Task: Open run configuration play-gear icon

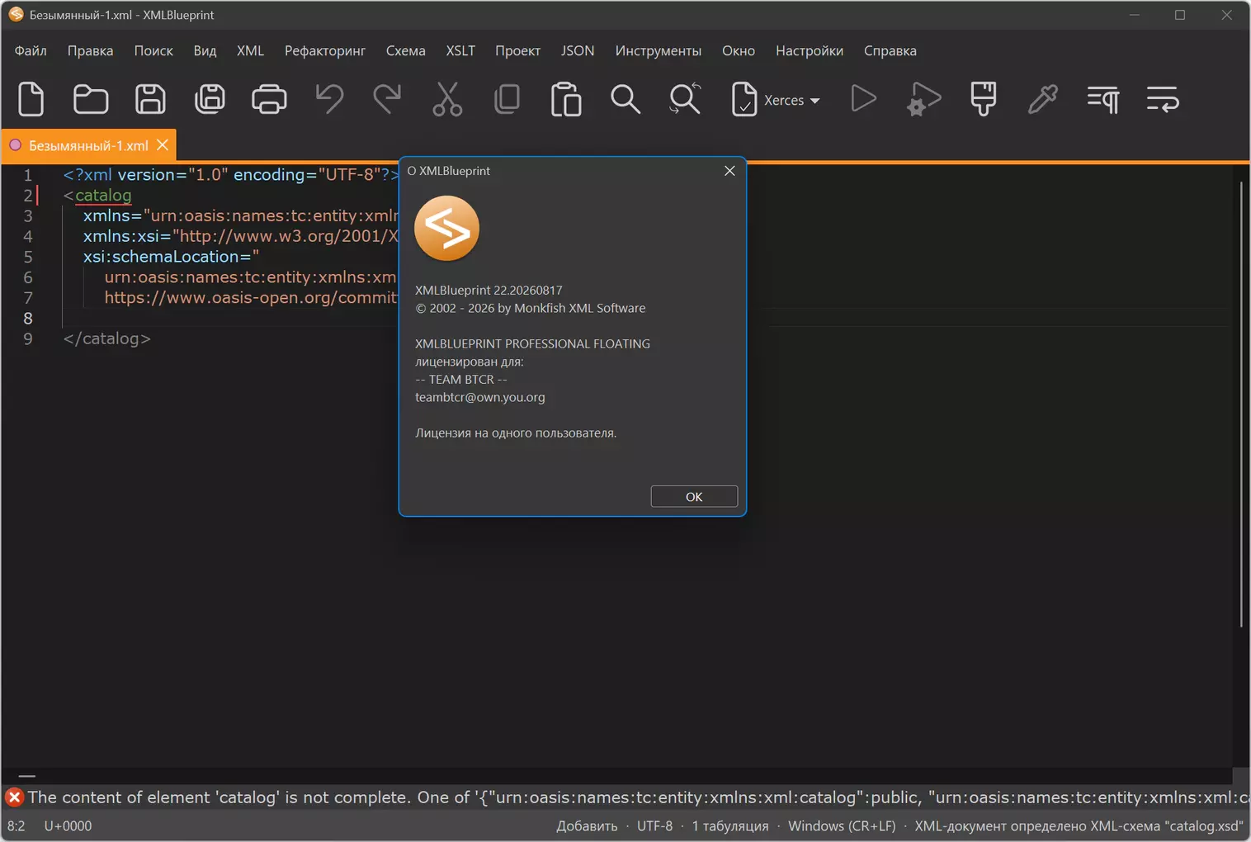Action: pyautogui.click(x=923, y=99)
